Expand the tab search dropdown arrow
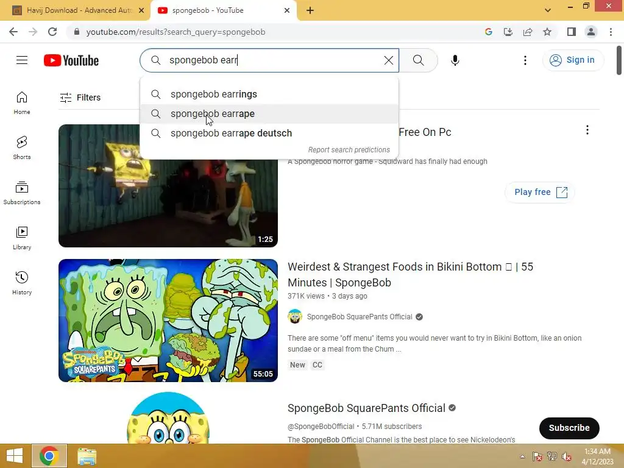 coord(548,10)
